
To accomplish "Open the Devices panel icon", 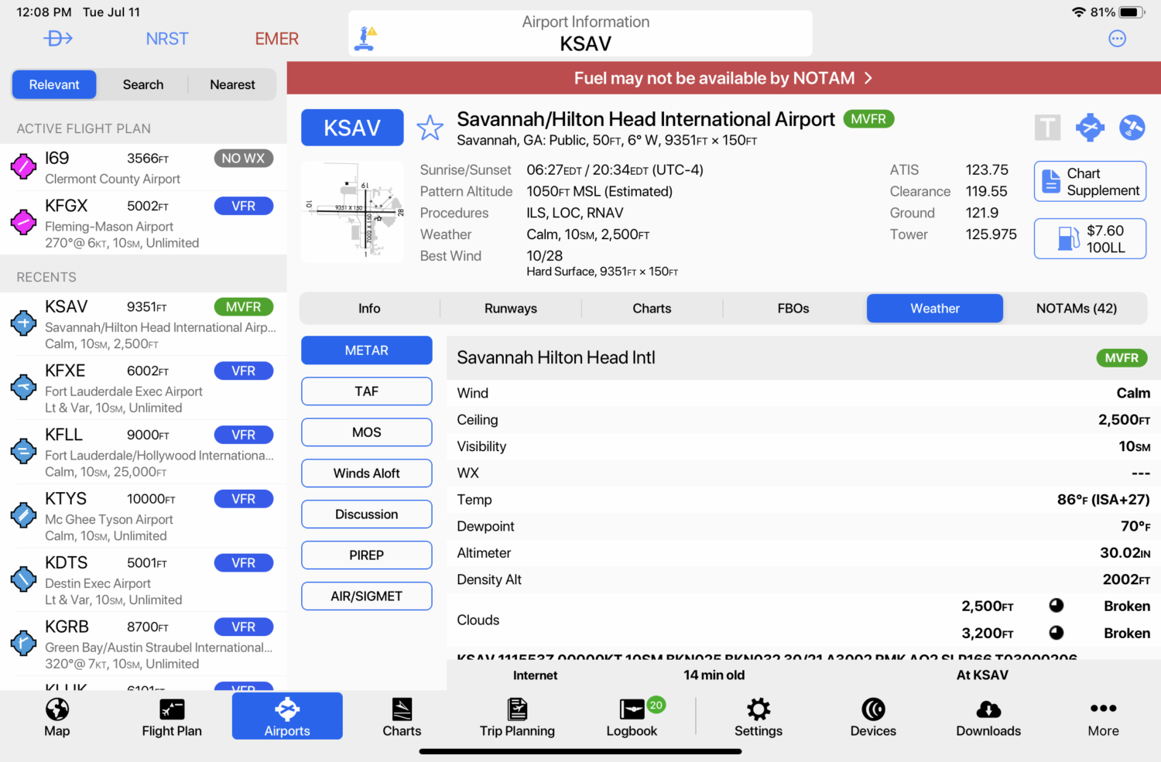I will (x=873, y=716).
